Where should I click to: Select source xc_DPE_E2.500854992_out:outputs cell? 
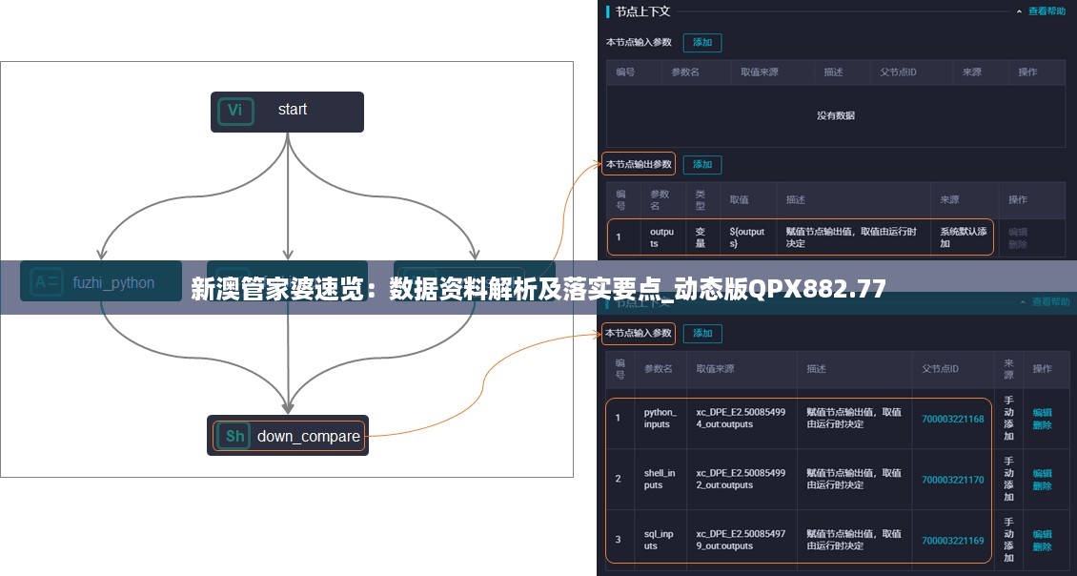pyautogui.click(x=742, y=479)
